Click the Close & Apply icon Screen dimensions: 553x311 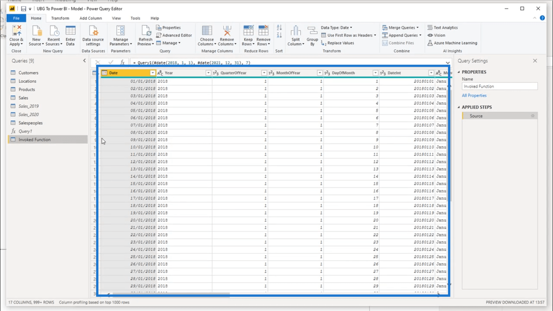[16, 31]
